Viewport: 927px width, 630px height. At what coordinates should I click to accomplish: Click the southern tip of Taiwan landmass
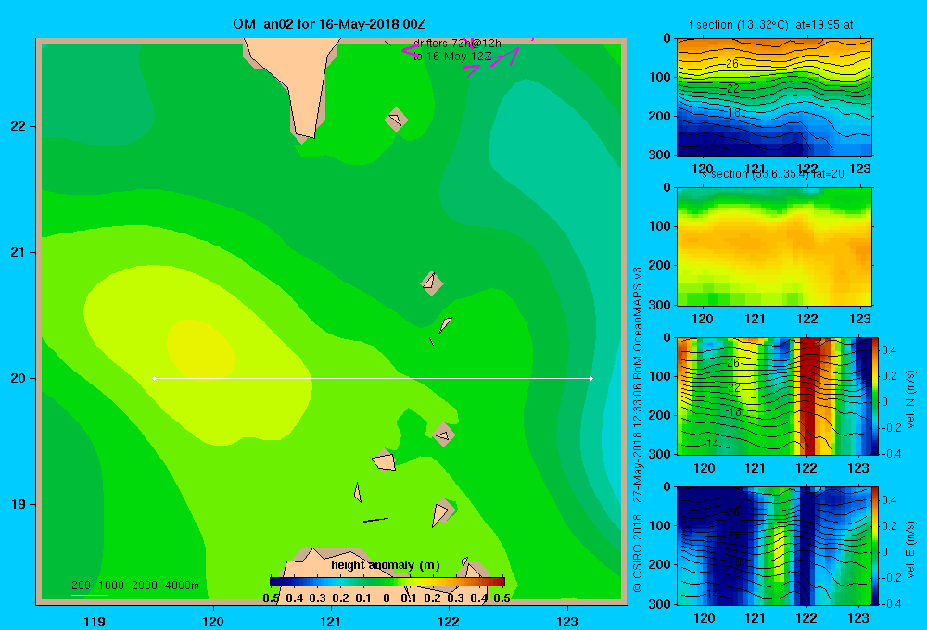(x=306, y=132)
